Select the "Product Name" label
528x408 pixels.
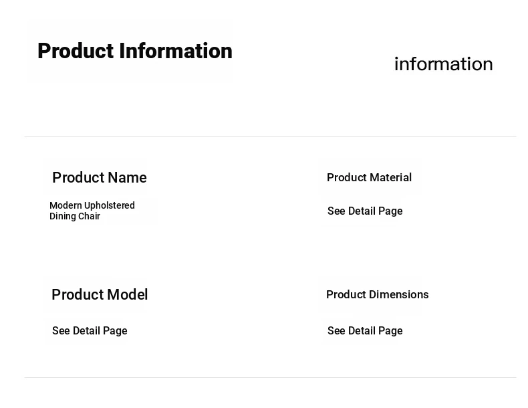[99, 178]
